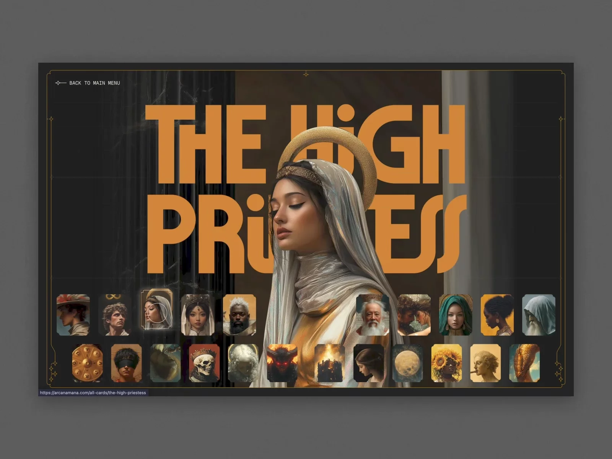Choose the crowned skull Death card

204,363
